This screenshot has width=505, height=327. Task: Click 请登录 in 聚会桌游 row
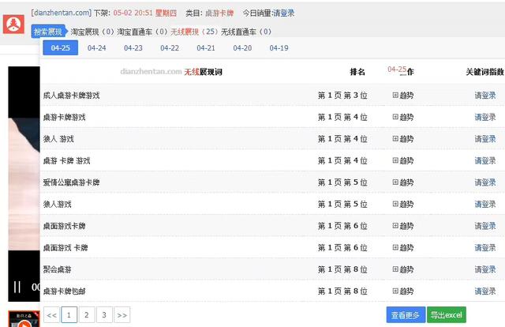point(485,269)
